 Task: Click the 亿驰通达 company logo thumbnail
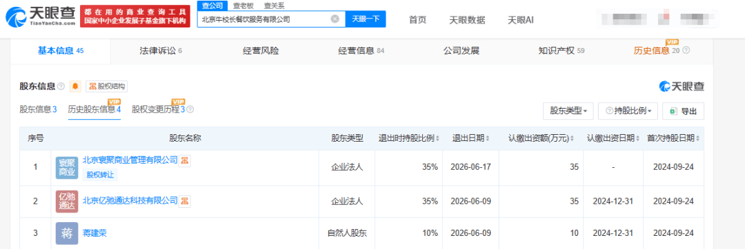(x=67, y=202)
